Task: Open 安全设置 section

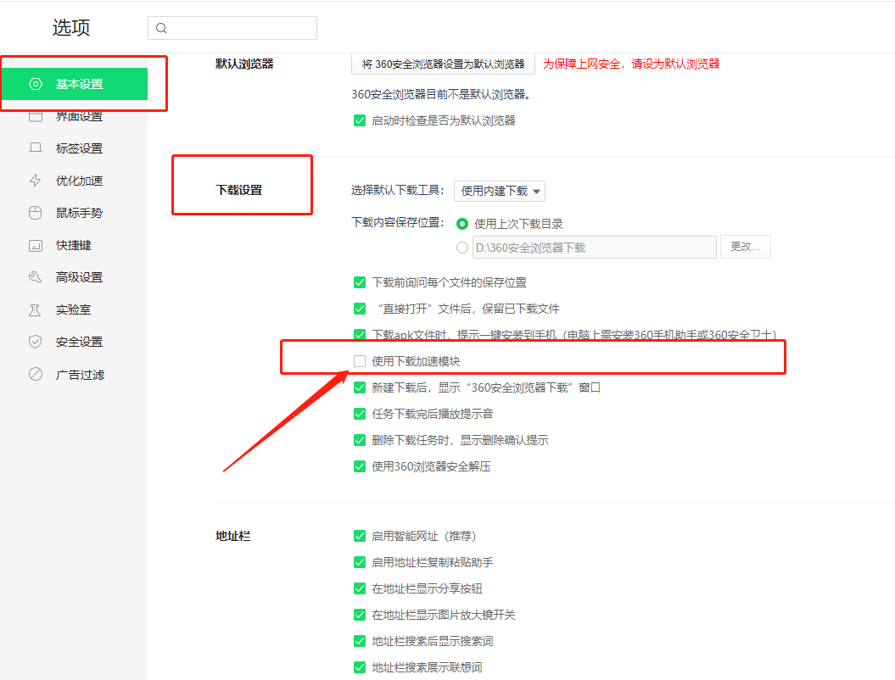Action: 74,342
